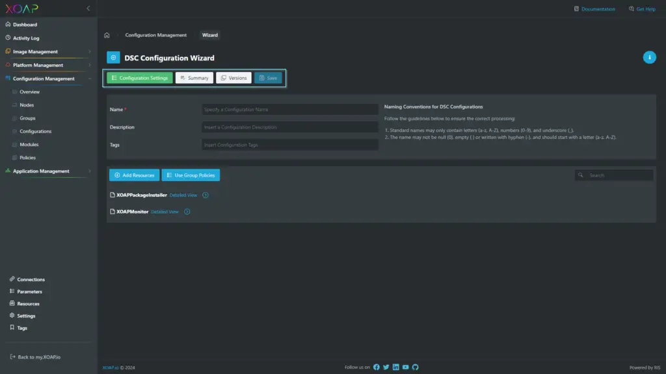Image resolution: width=666 pixels, height=374 pixels.
Task: Click Get Help link
Action: click(x=646, y=9)
